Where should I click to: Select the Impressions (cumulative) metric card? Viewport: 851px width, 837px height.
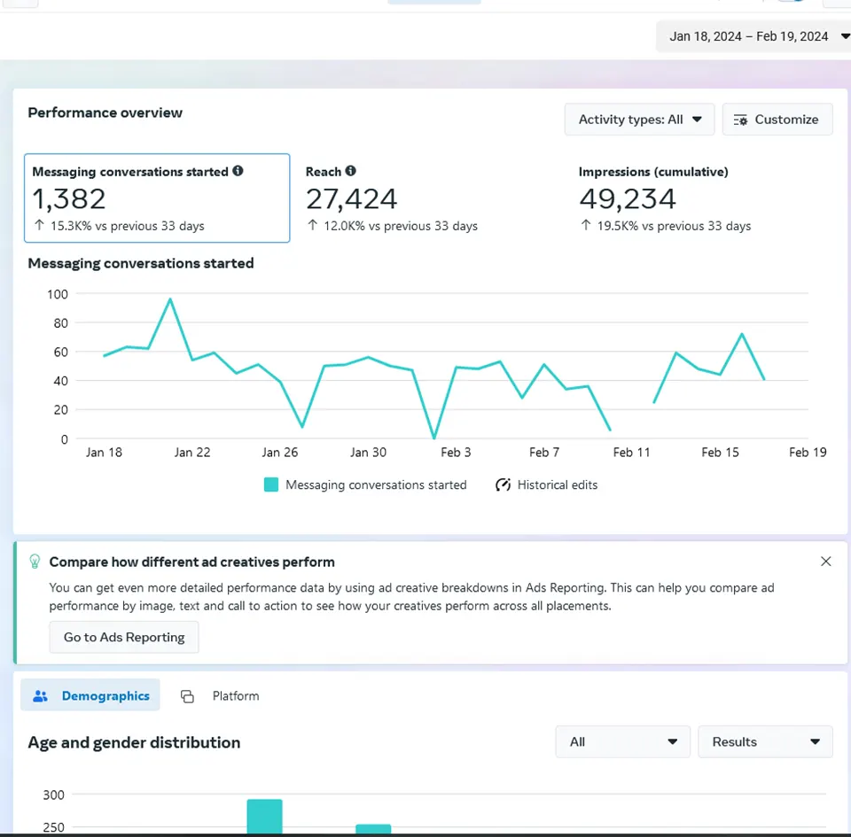click(665, 198)
